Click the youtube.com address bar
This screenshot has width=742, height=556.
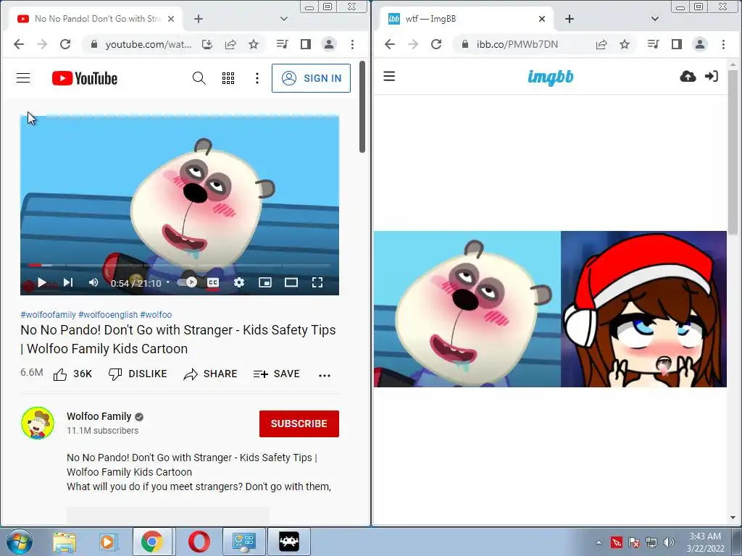point(148,44)
